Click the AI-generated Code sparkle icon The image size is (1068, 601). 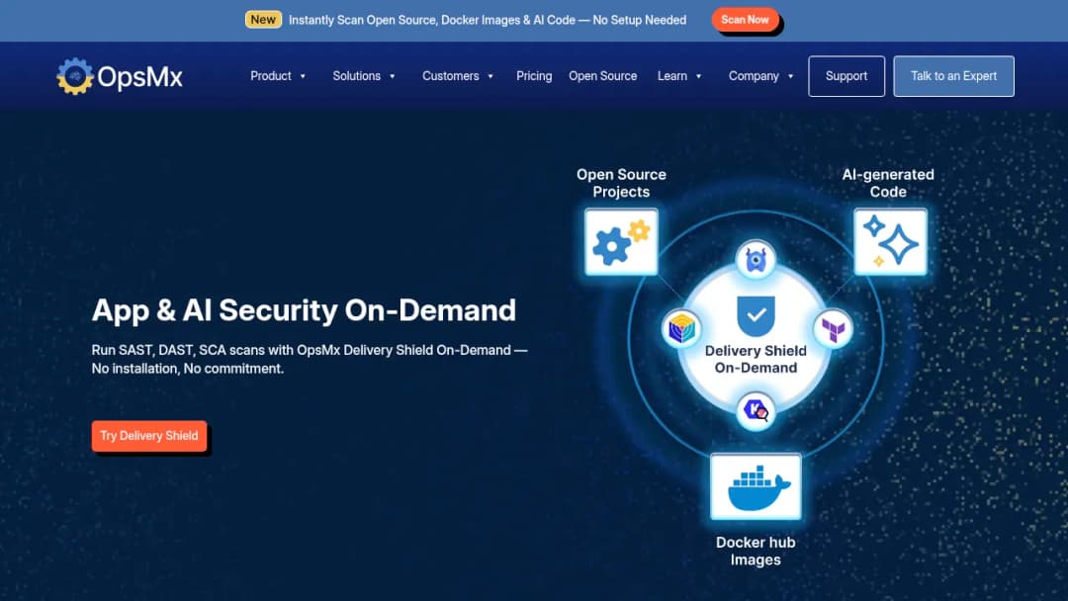click(x=890, y=241)
